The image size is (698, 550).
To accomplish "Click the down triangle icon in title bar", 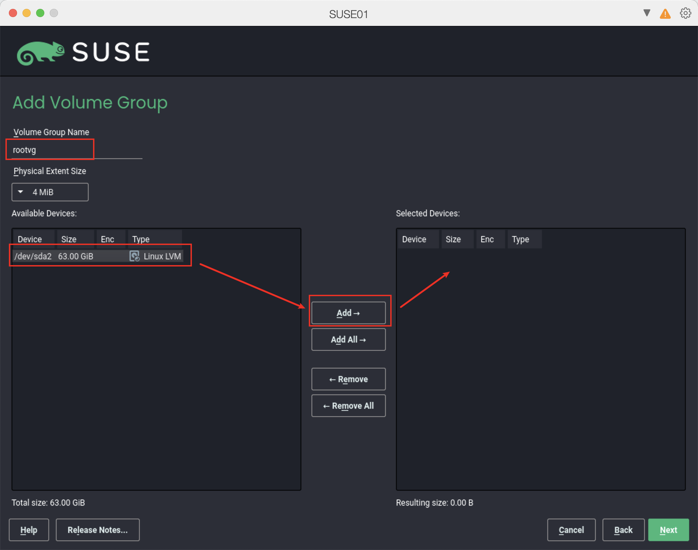I will click(x=647, y=13).
